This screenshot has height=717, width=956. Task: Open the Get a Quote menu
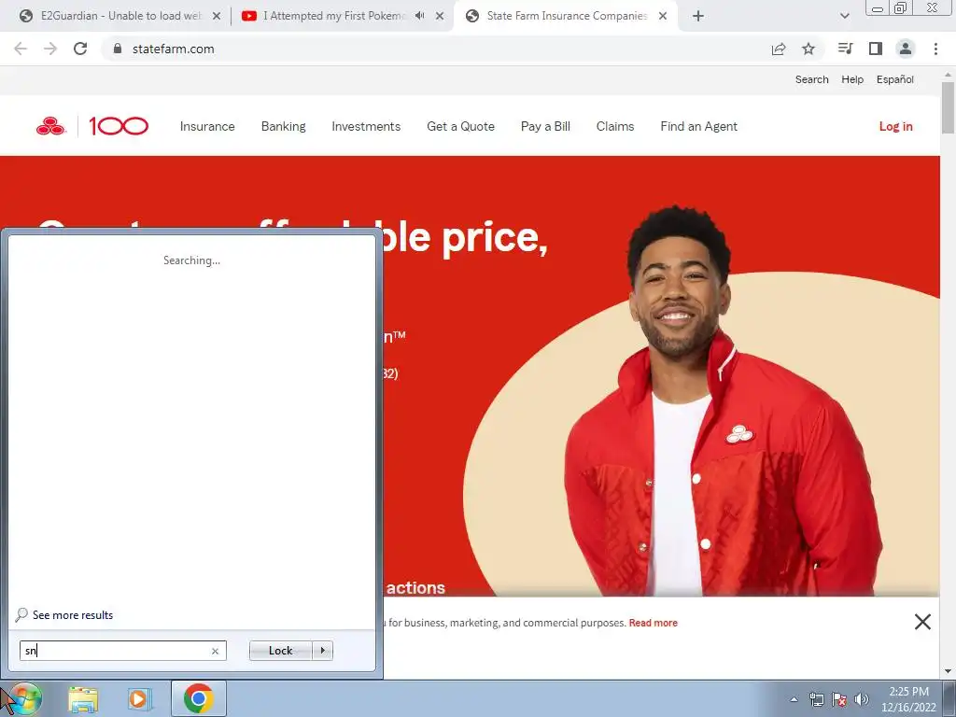pyautogui.click(x=460, y=126)
